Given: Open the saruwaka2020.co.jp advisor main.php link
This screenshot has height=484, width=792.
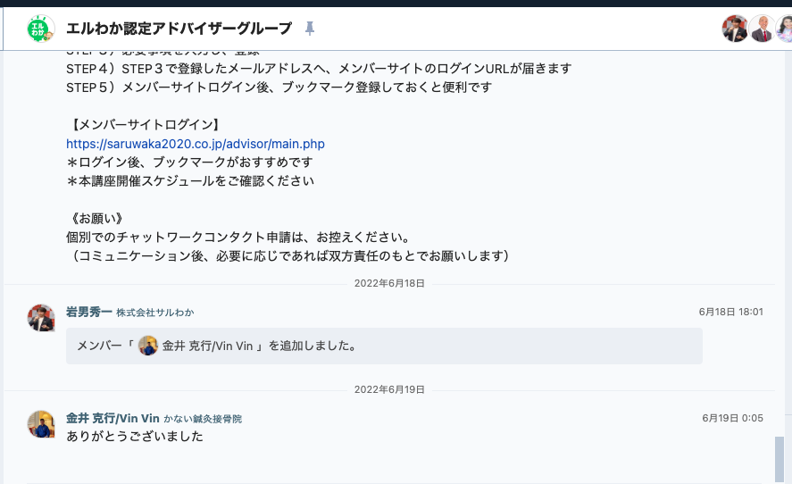Looking at the screenshot, I should click(196, 144).
